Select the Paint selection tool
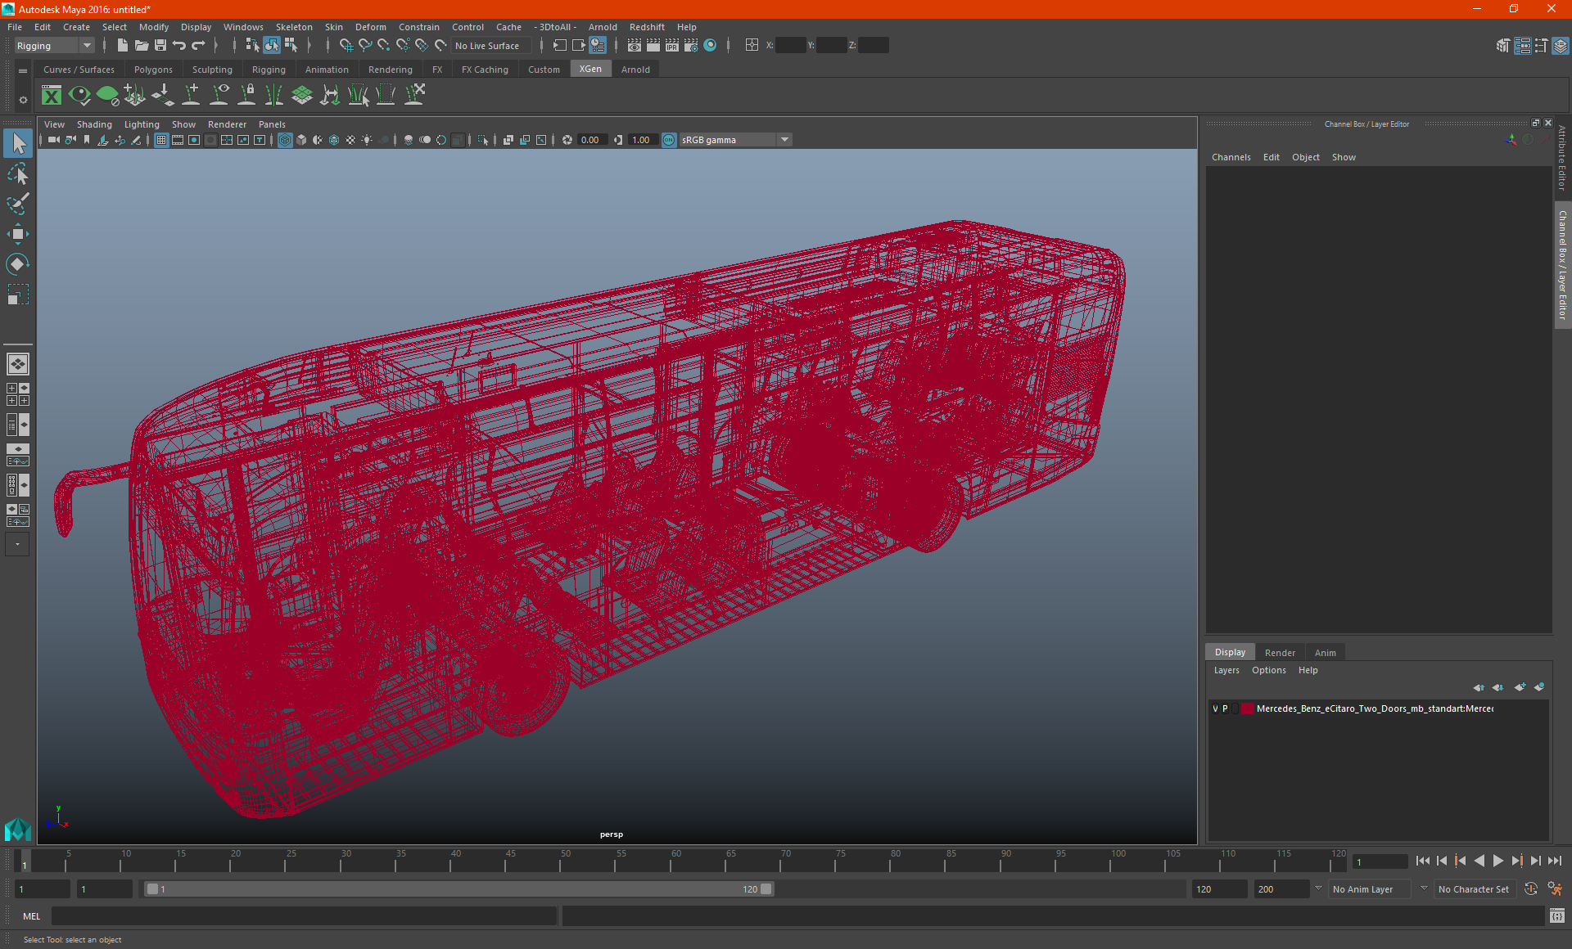The image size is (1572, 949). pyautogui.click(x=17, y=204)
